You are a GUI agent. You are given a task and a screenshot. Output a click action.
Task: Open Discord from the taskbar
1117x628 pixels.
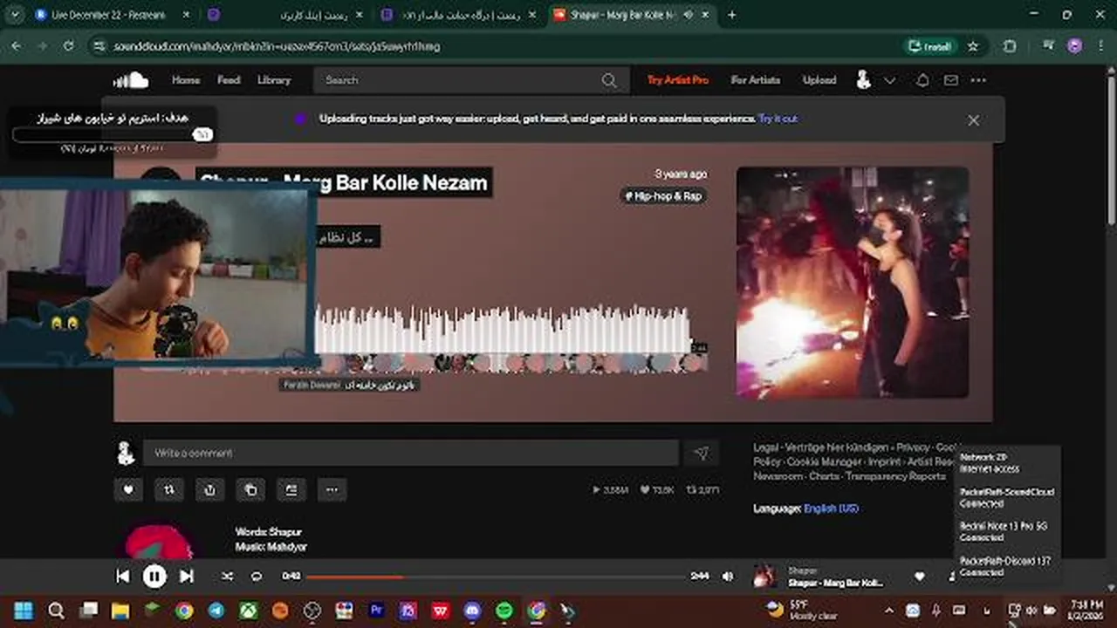click(x=472, y=611)
